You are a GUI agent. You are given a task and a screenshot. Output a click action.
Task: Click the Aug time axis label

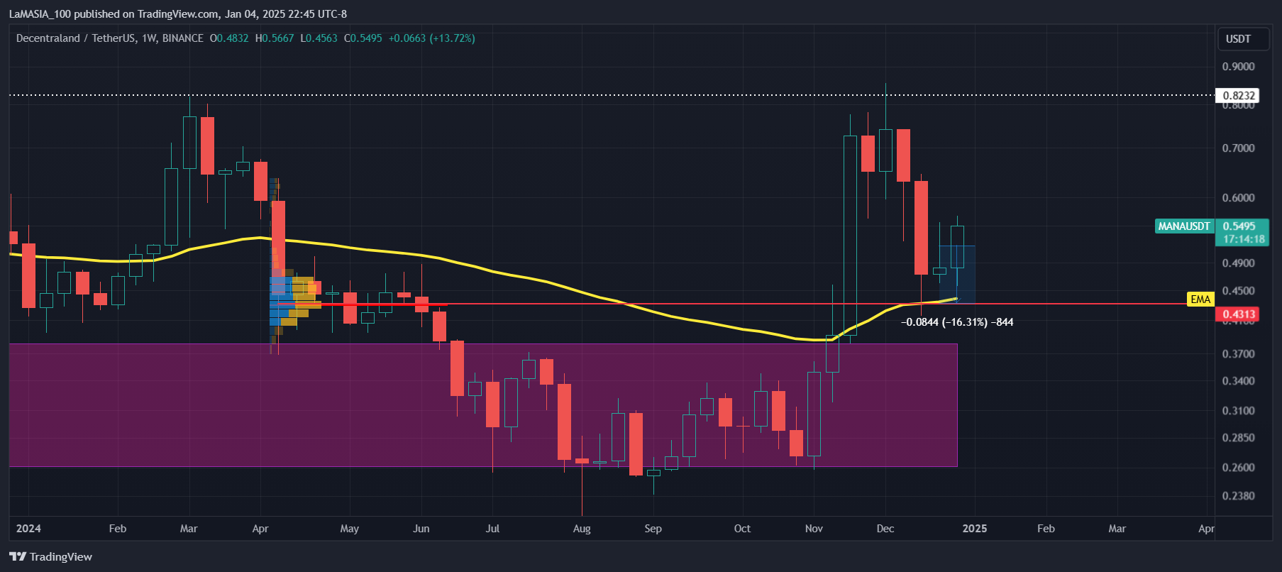tap(582, 529)
